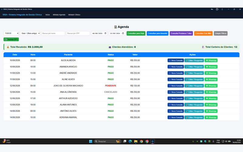Open the three-dot app menu in title bar
This screenshot has height=152, width=243.
click(x=222, y=9)
